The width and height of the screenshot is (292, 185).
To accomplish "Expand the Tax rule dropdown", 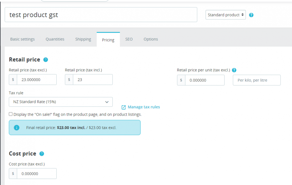I will [x=61, y=102].
